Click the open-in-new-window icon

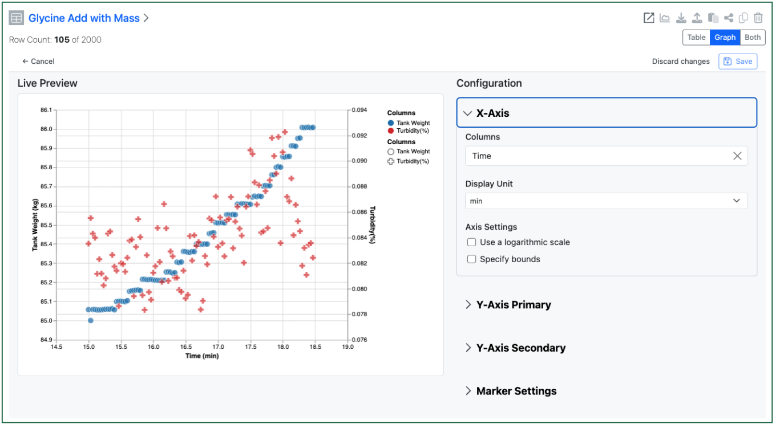click(649, 18)
